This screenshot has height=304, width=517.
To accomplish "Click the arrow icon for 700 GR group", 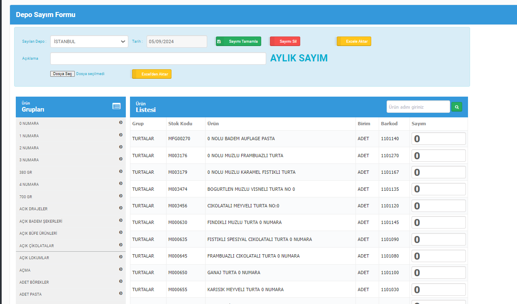I will pyautogui.click(x=121, y=196).
